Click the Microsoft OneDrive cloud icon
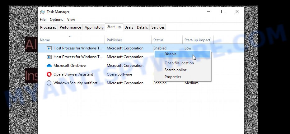290x134 pixels. coord(49,66)
